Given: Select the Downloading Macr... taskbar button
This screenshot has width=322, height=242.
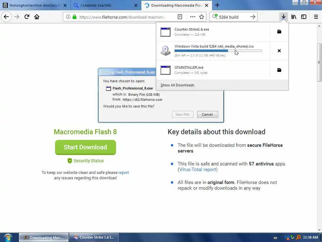Looking at the screenshot, I should pos(44,237).
